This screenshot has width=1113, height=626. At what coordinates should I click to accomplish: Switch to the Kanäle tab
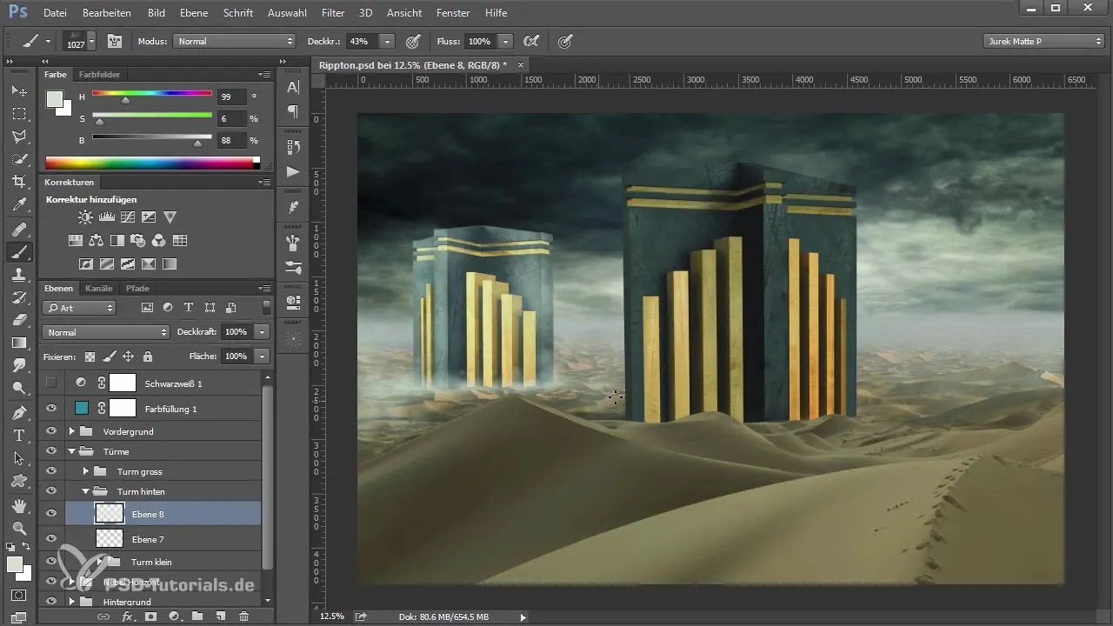pyautogui.click(x=99, y=288)
